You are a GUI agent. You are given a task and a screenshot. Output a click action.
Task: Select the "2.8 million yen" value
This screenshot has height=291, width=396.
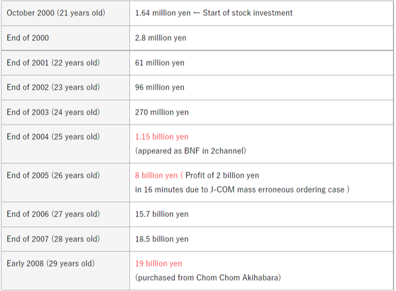(160, 38)
